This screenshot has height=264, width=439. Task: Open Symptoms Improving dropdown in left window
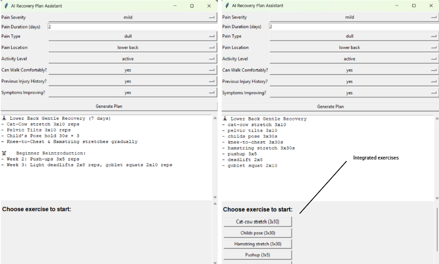tap(133, 92)
